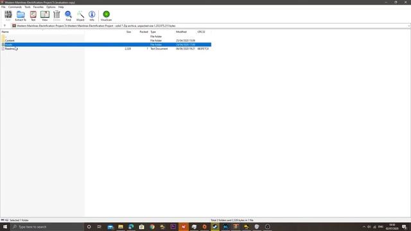Screen dimensions: 411x231
Task: Click the Delete trash can icon
Action: [x=57, y=15]
